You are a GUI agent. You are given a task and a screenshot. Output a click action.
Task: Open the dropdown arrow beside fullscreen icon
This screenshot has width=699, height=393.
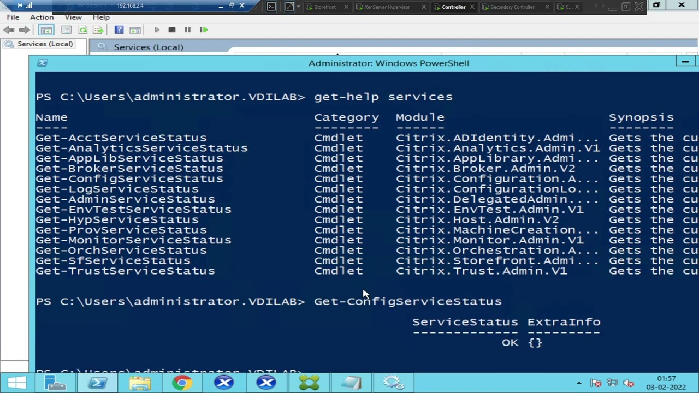[298, 7]
